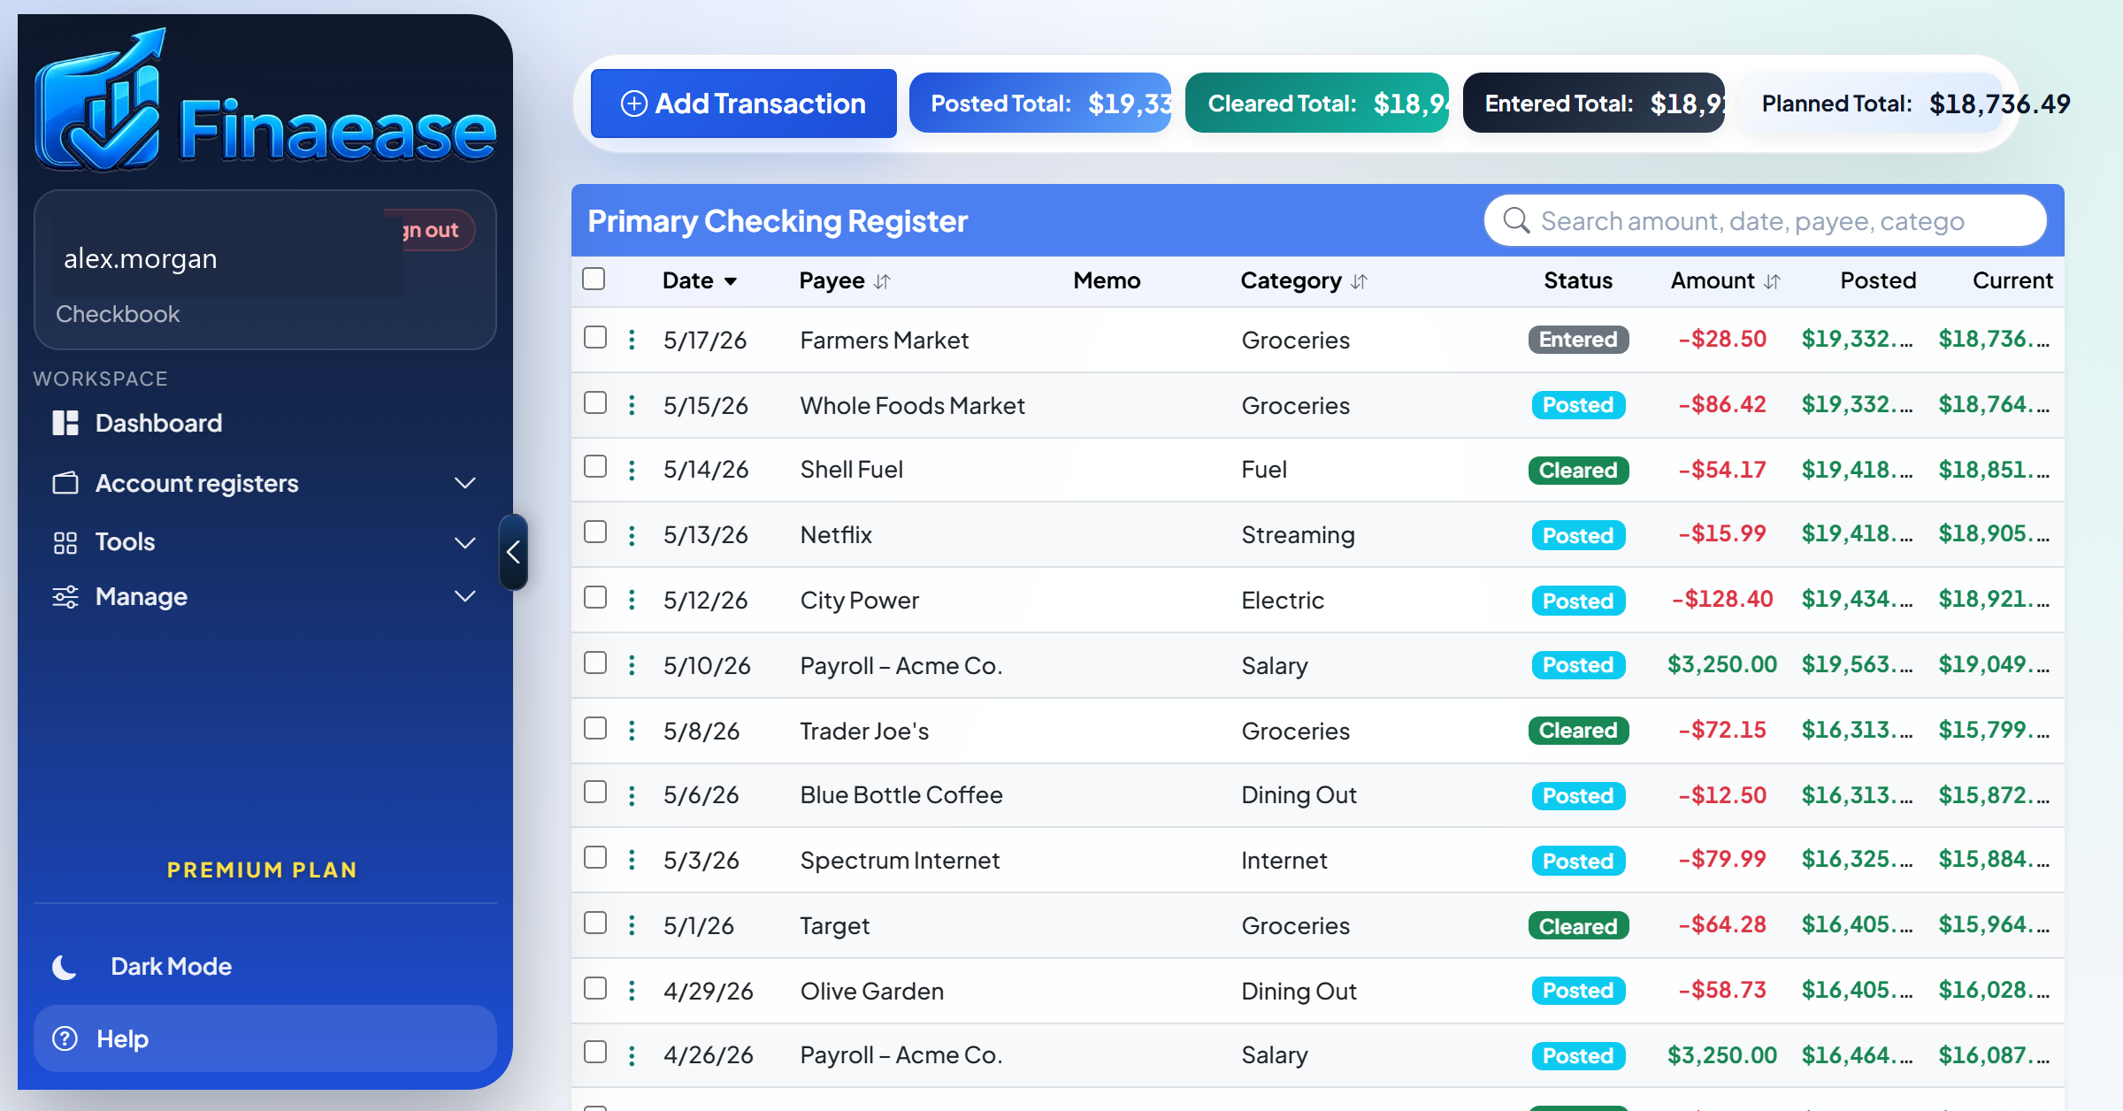The height and width of the screenshot is (1111, 2123).
Task: Open row menu for Whole Foods Market
Action: tap(632, 405)
